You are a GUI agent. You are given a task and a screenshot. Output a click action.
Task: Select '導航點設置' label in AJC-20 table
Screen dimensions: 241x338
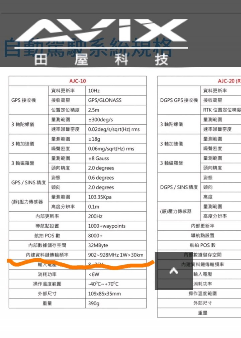[x=203, y=235]
